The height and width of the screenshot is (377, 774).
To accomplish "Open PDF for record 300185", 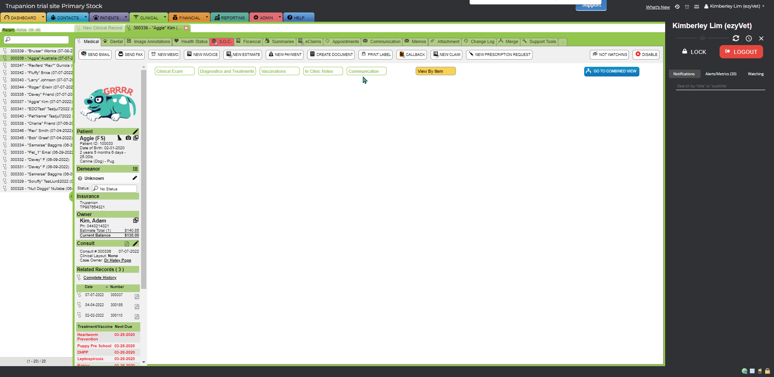I will tap(137, 307).
